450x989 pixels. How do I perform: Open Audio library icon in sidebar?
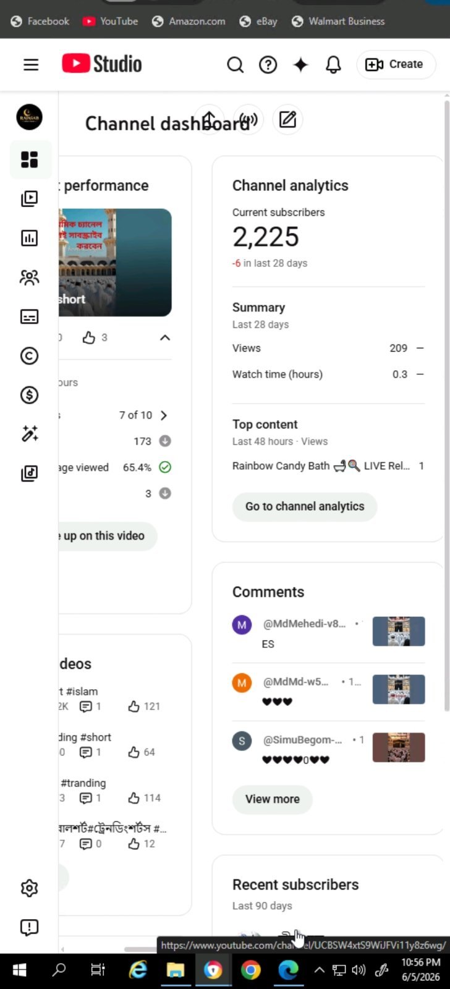click(x=29, y=473)
